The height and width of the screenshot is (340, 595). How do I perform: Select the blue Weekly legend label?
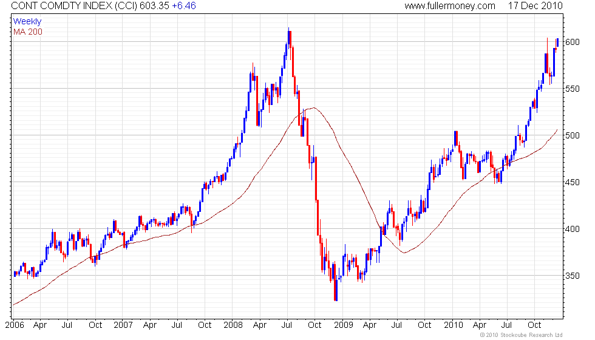pyautogui.click(x=27, y=22)
